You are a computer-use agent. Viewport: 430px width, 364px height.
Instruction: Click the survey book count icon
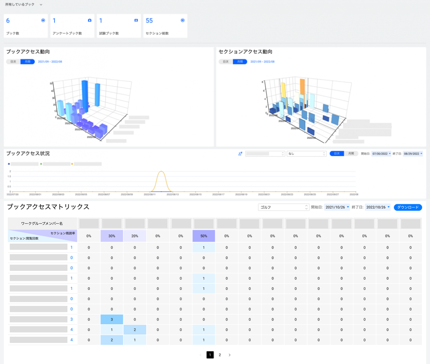(89, 20)
